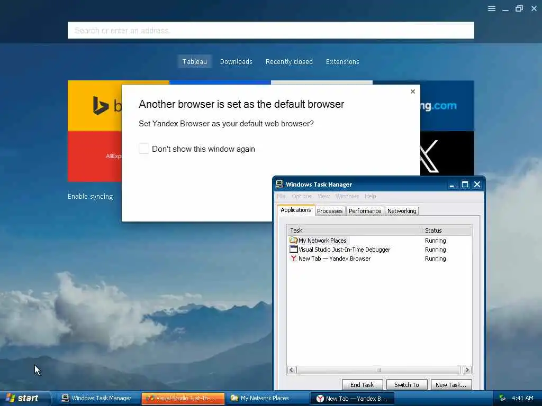Sort by the Task column header
Image resolution: width=542 pixels, height=406 pixels.
pyautogui.click(x=354, y=230)
